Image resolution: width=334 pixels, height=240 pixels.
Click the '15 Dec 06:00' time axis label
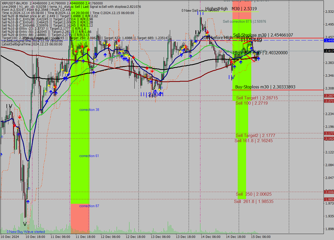tap(261, 237)
